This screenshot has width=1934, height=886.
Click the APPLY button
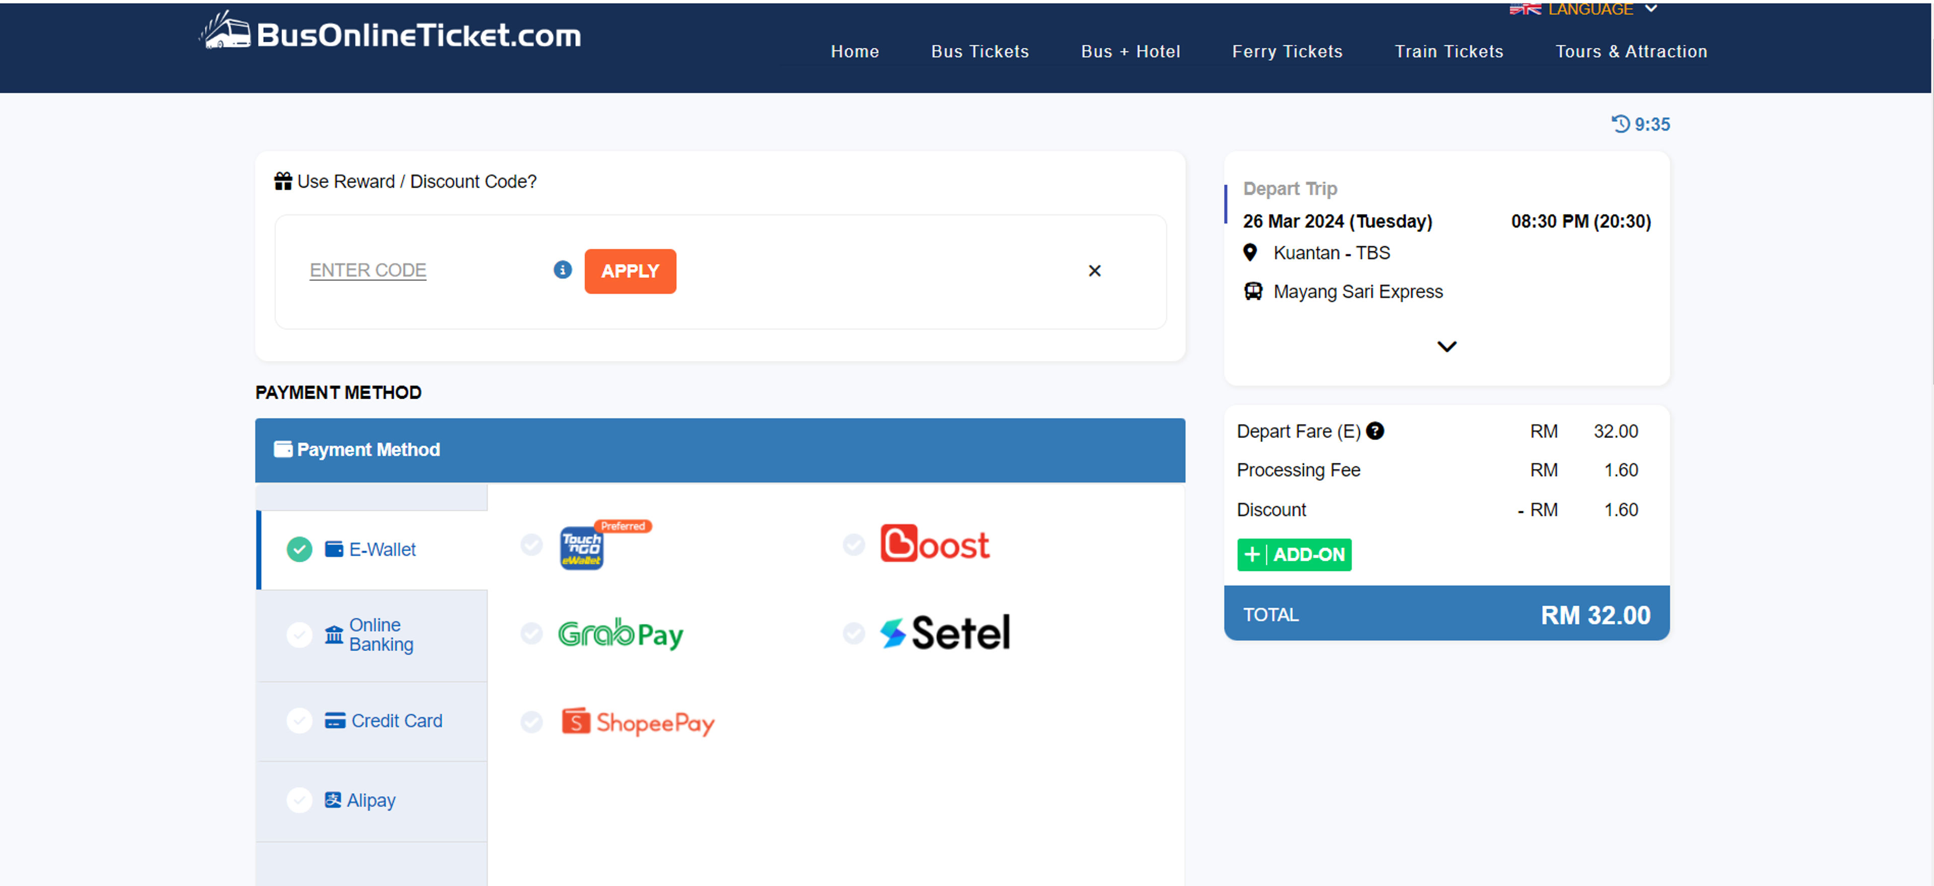(630, 271)
